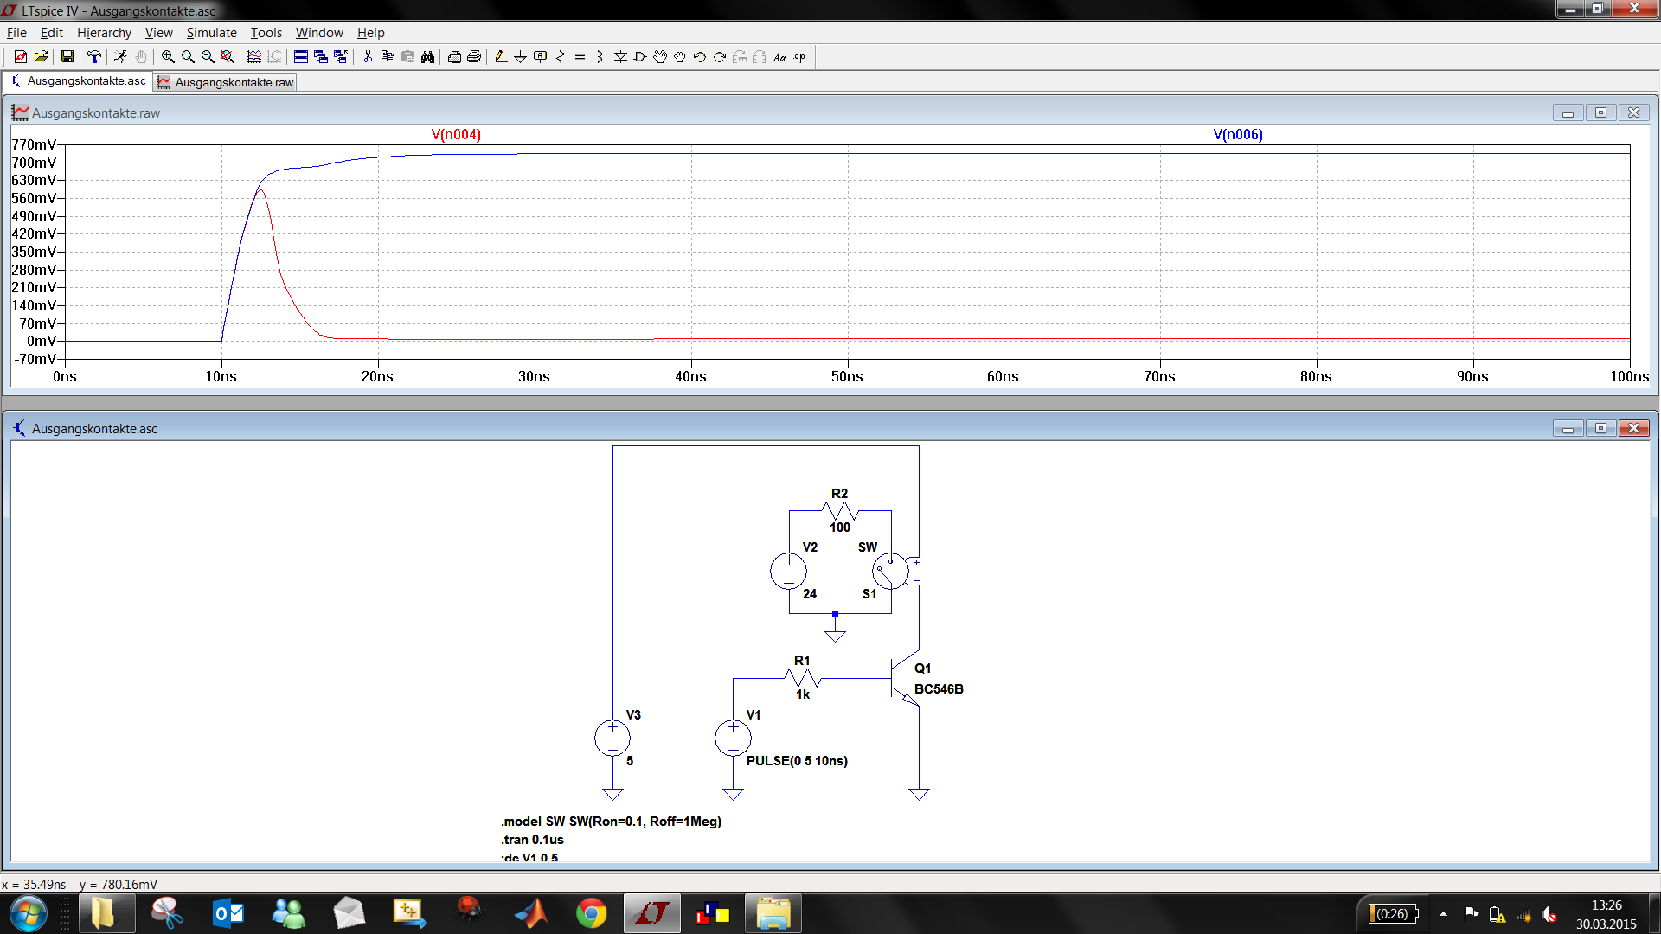The image size is (1661, 934).
Task: Open the Edit menu
Action: coord(52,33)
